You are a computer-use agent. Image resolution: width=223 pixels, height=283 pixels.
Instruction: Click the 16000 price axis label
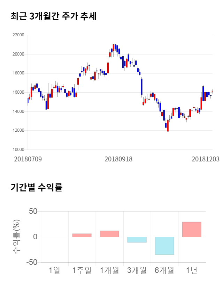[x=18, y=93]
